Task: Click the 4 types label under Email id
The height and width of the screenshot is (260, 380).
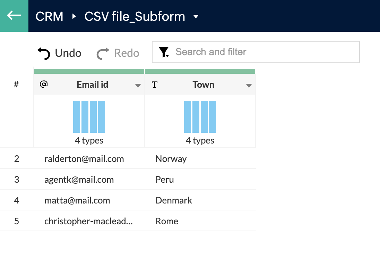Action: click(89, 140)
